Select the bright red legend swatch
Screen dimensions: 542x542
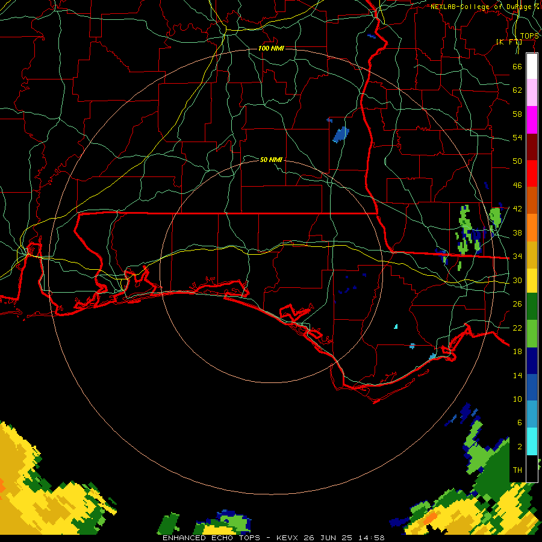click(532, 173)
